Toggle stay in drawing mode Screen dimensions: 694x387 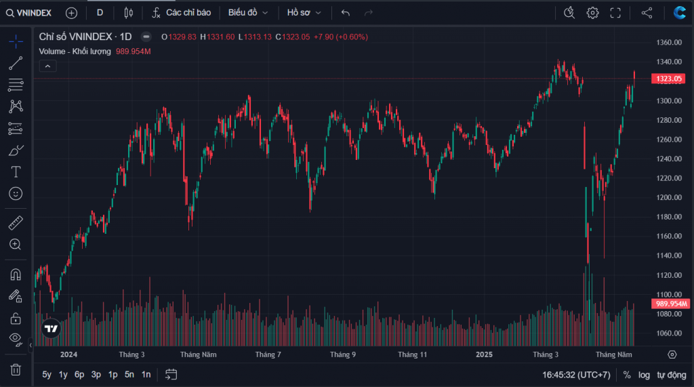[x=16, y=296]
